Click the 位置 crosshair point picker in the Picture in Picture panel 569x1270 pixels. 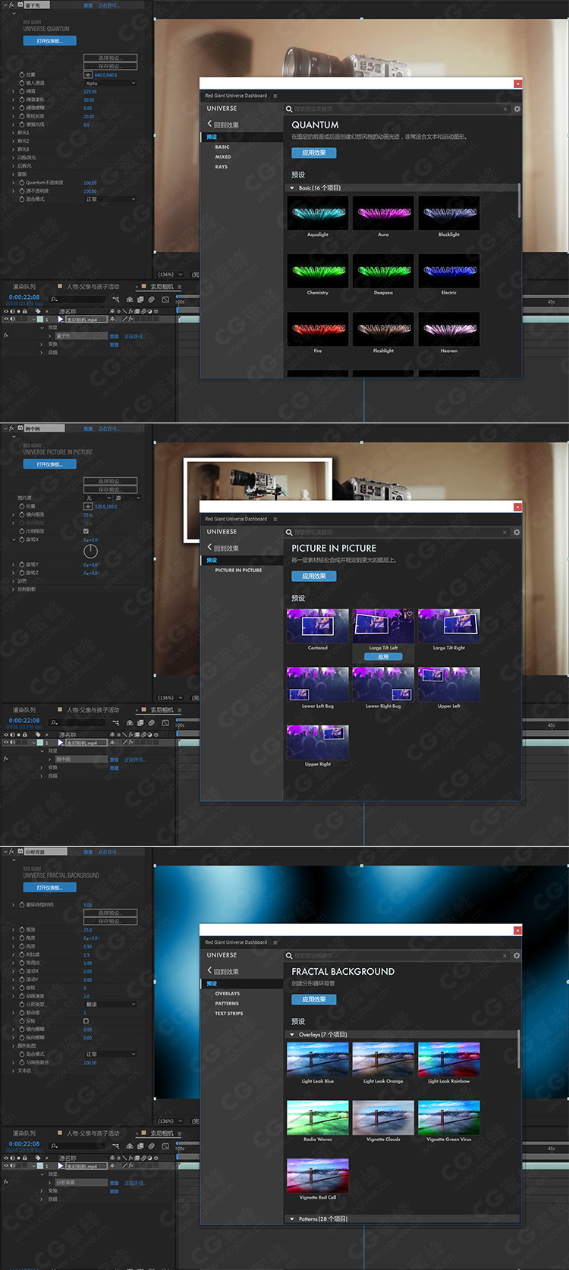click(88, 506)
